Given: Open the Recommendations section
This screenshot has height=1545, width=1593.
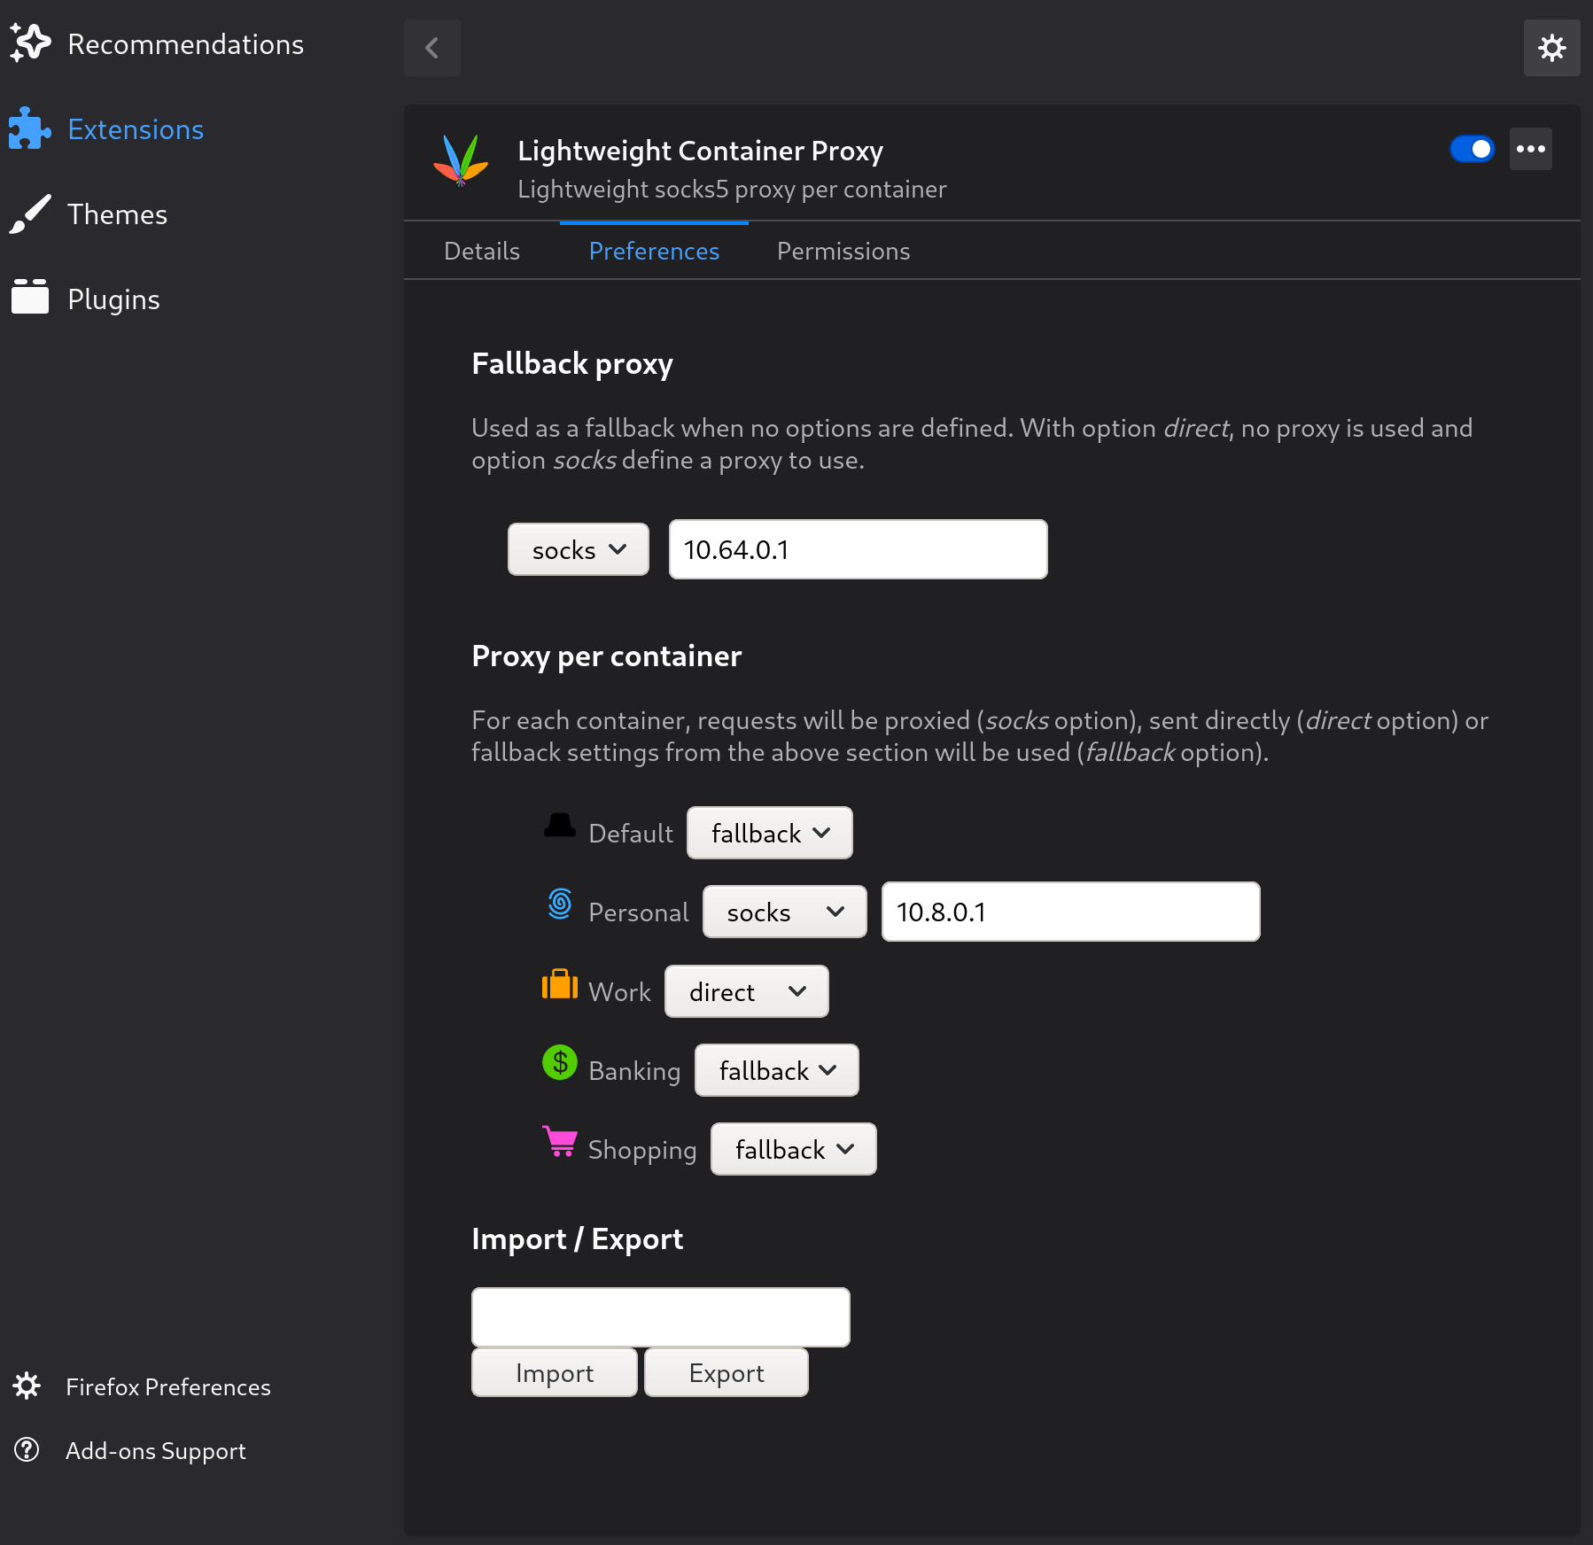Looking at the screenshot, I should pos(185,43).
